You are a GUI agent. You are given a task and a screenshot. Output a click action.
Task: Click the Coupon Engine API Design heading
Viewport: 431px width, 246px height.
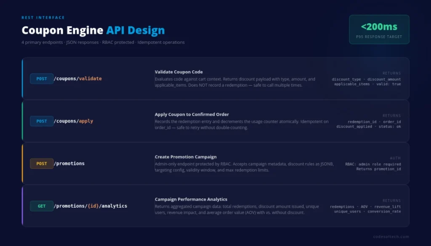point(93,30)
